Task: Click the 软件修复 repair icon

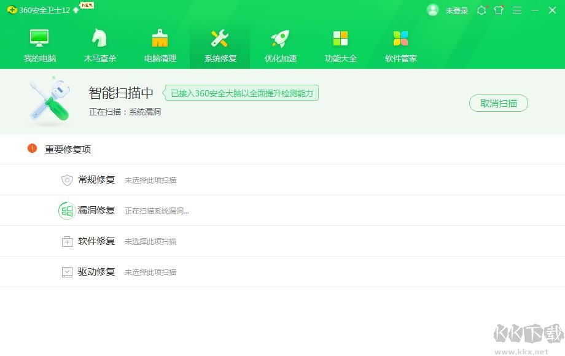Action: [x=68, y=241]
